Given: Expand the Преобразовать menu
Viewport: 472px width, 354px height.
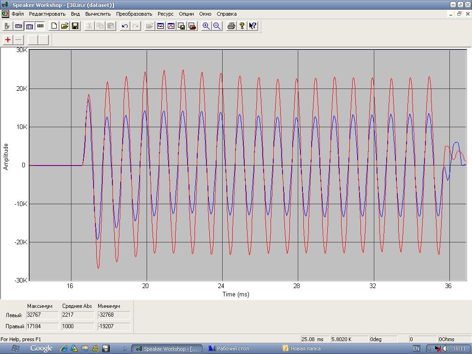Looking at the screenshot, I should [x=134, y=14].
